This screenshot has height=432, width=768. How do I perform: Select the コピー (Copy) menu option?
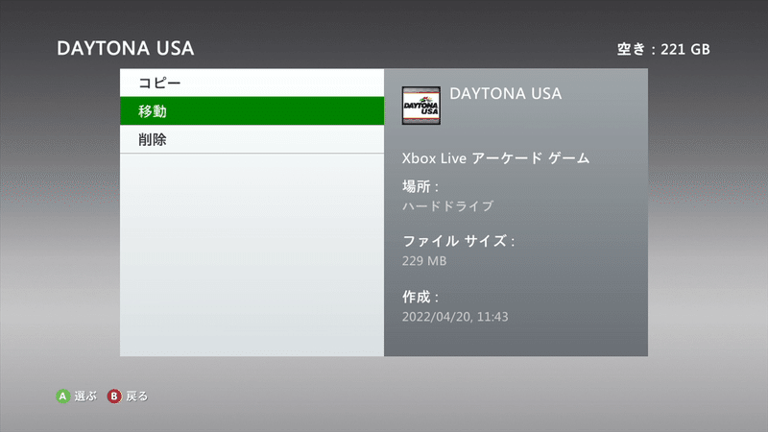(252, 83)
